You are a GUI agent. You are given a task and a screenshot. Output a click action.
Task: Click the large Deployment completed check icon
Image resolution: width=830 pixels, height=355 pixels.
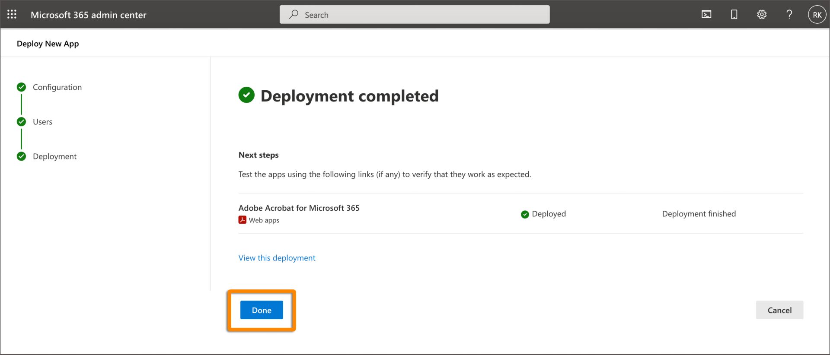246,95
